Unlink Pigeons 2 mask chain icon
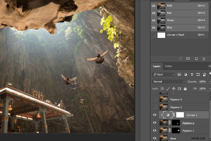211x141 pixels. click(170, 122)
